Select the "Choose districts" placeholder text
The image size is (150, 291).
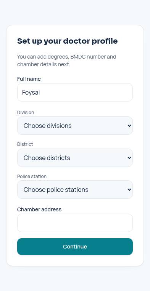pyautogui.click(x=47, y=158)
